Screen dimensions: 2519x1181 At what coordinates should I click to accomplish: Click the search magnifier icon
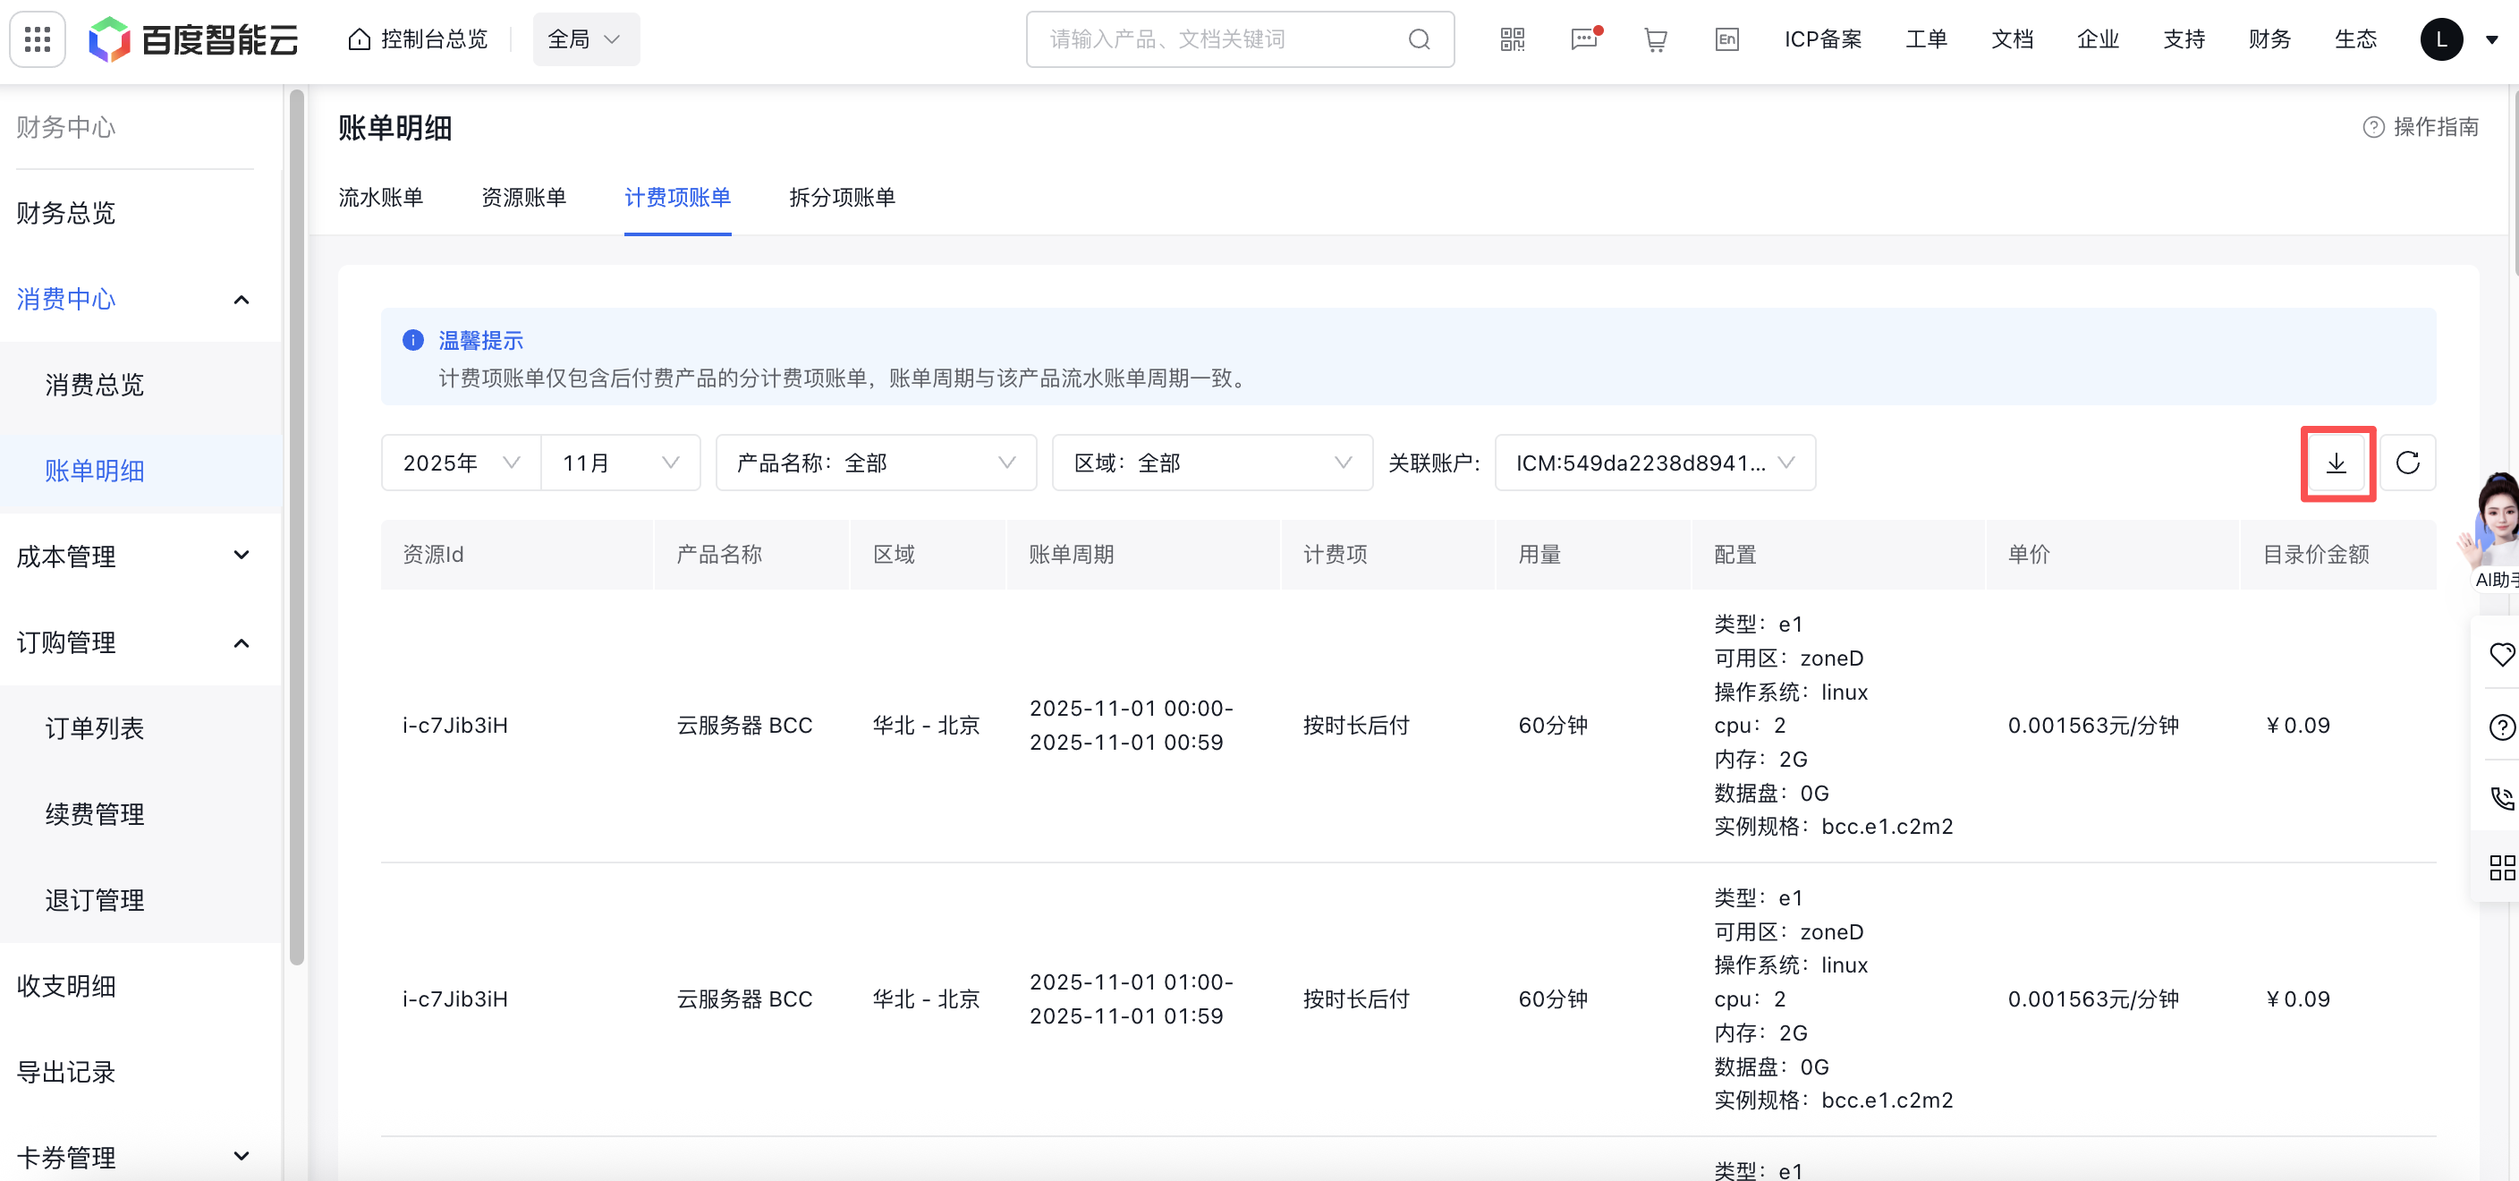(1419, 39)
